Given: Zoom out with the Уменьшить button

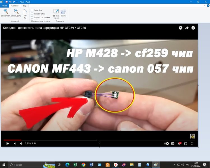Looking at the screenshot, I should [x=16, y=13].
